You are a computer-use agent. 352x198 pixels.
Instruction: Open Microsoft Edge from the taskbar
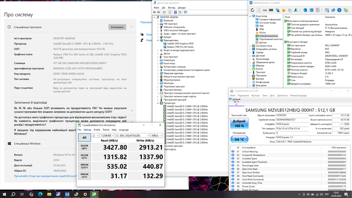(x=40, y=194)
